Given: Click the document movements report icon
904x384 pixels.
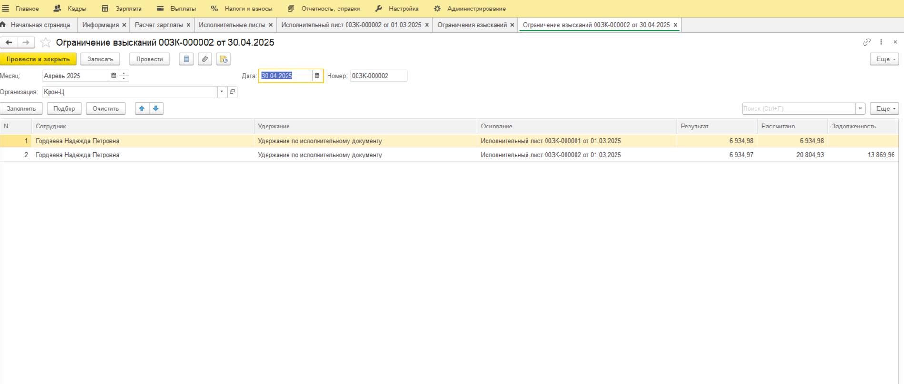Looking at the screenshot, I should click(x=186, y=59).
